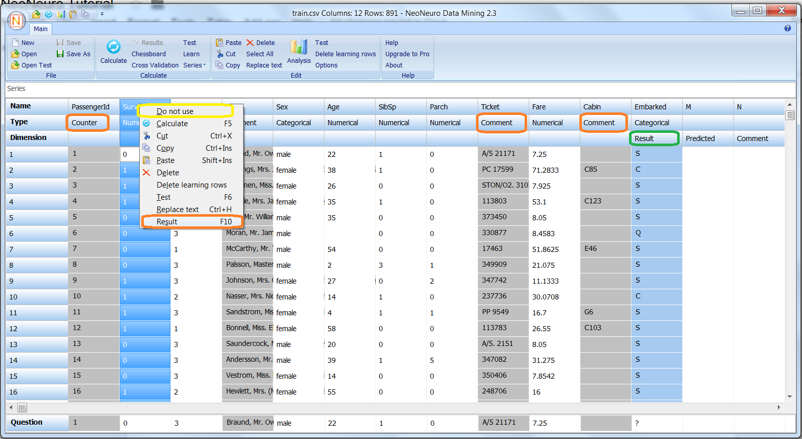Select 'Result' in the context menu
The height and width of the screenshot is (439, 802).
(167, 222)
